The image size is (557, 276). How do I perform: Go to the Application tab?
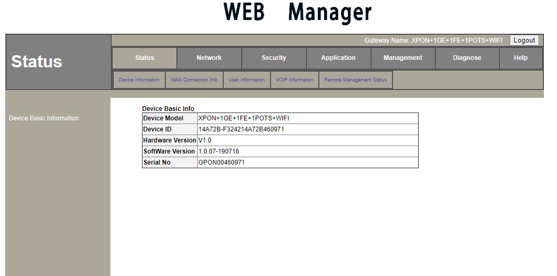[x=338, y=58]
